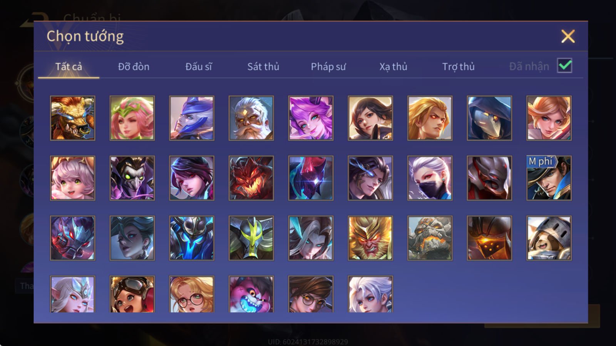Switch to 'Trợ thủ' tab
The height and width of the screenshot is (346, 616).
pos(458,67)
